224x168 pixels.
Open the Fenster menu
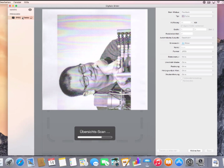point(17,2)
